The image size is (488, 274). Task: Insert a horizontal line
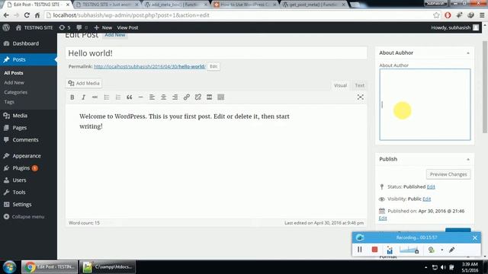(140, 97)
